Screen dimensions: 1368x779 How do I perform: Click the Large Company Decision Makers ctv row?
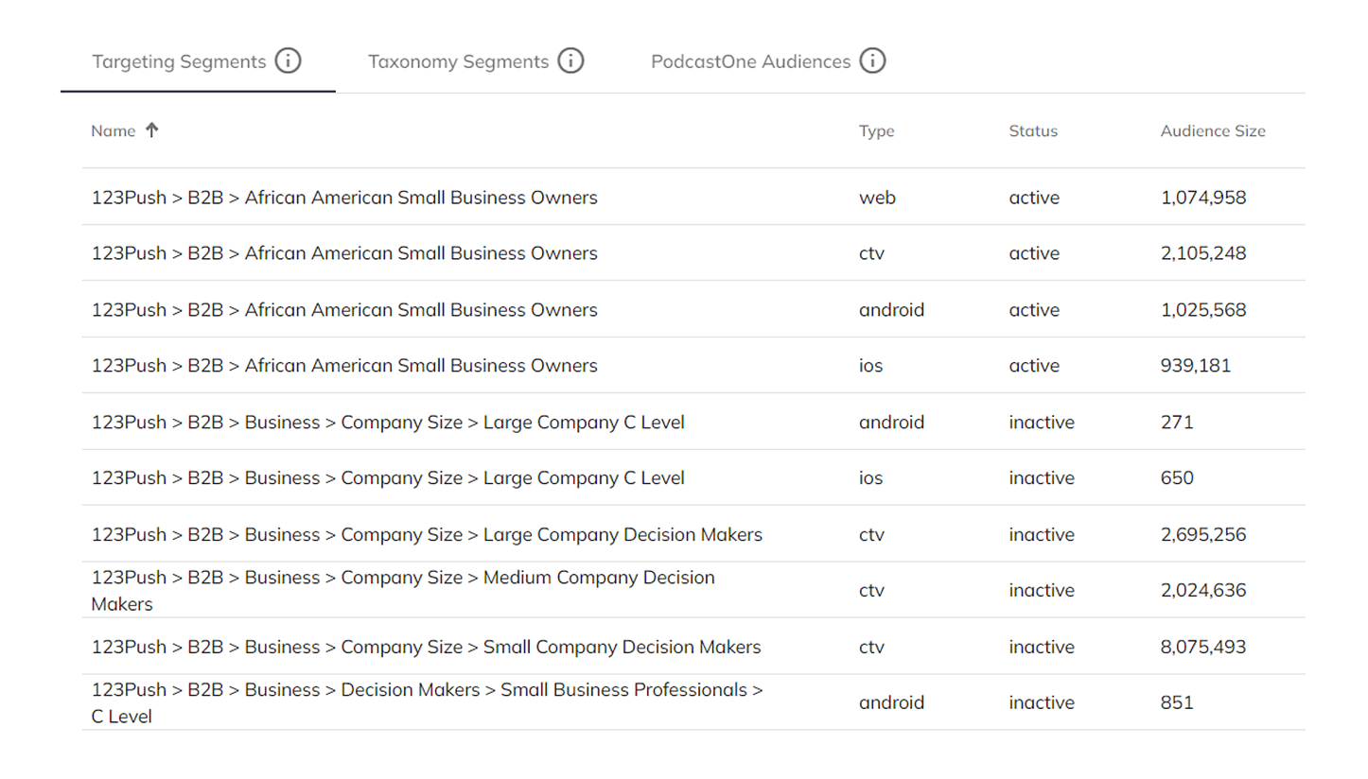[426, 534]
